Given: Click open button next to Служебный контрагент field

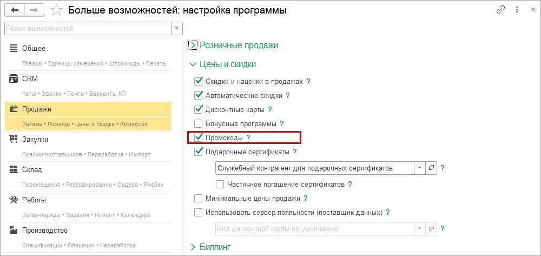Looking at the screenshot, I should click(431, 168).
